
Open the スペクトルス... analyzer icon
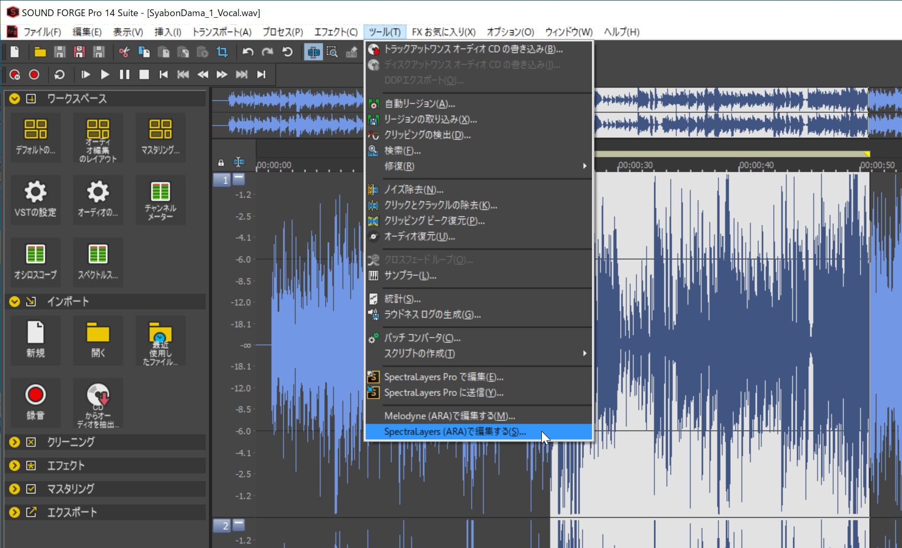(x=98, y=262)
